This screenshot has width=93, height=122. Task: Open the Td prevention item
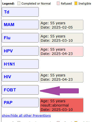tap(20, 12)
